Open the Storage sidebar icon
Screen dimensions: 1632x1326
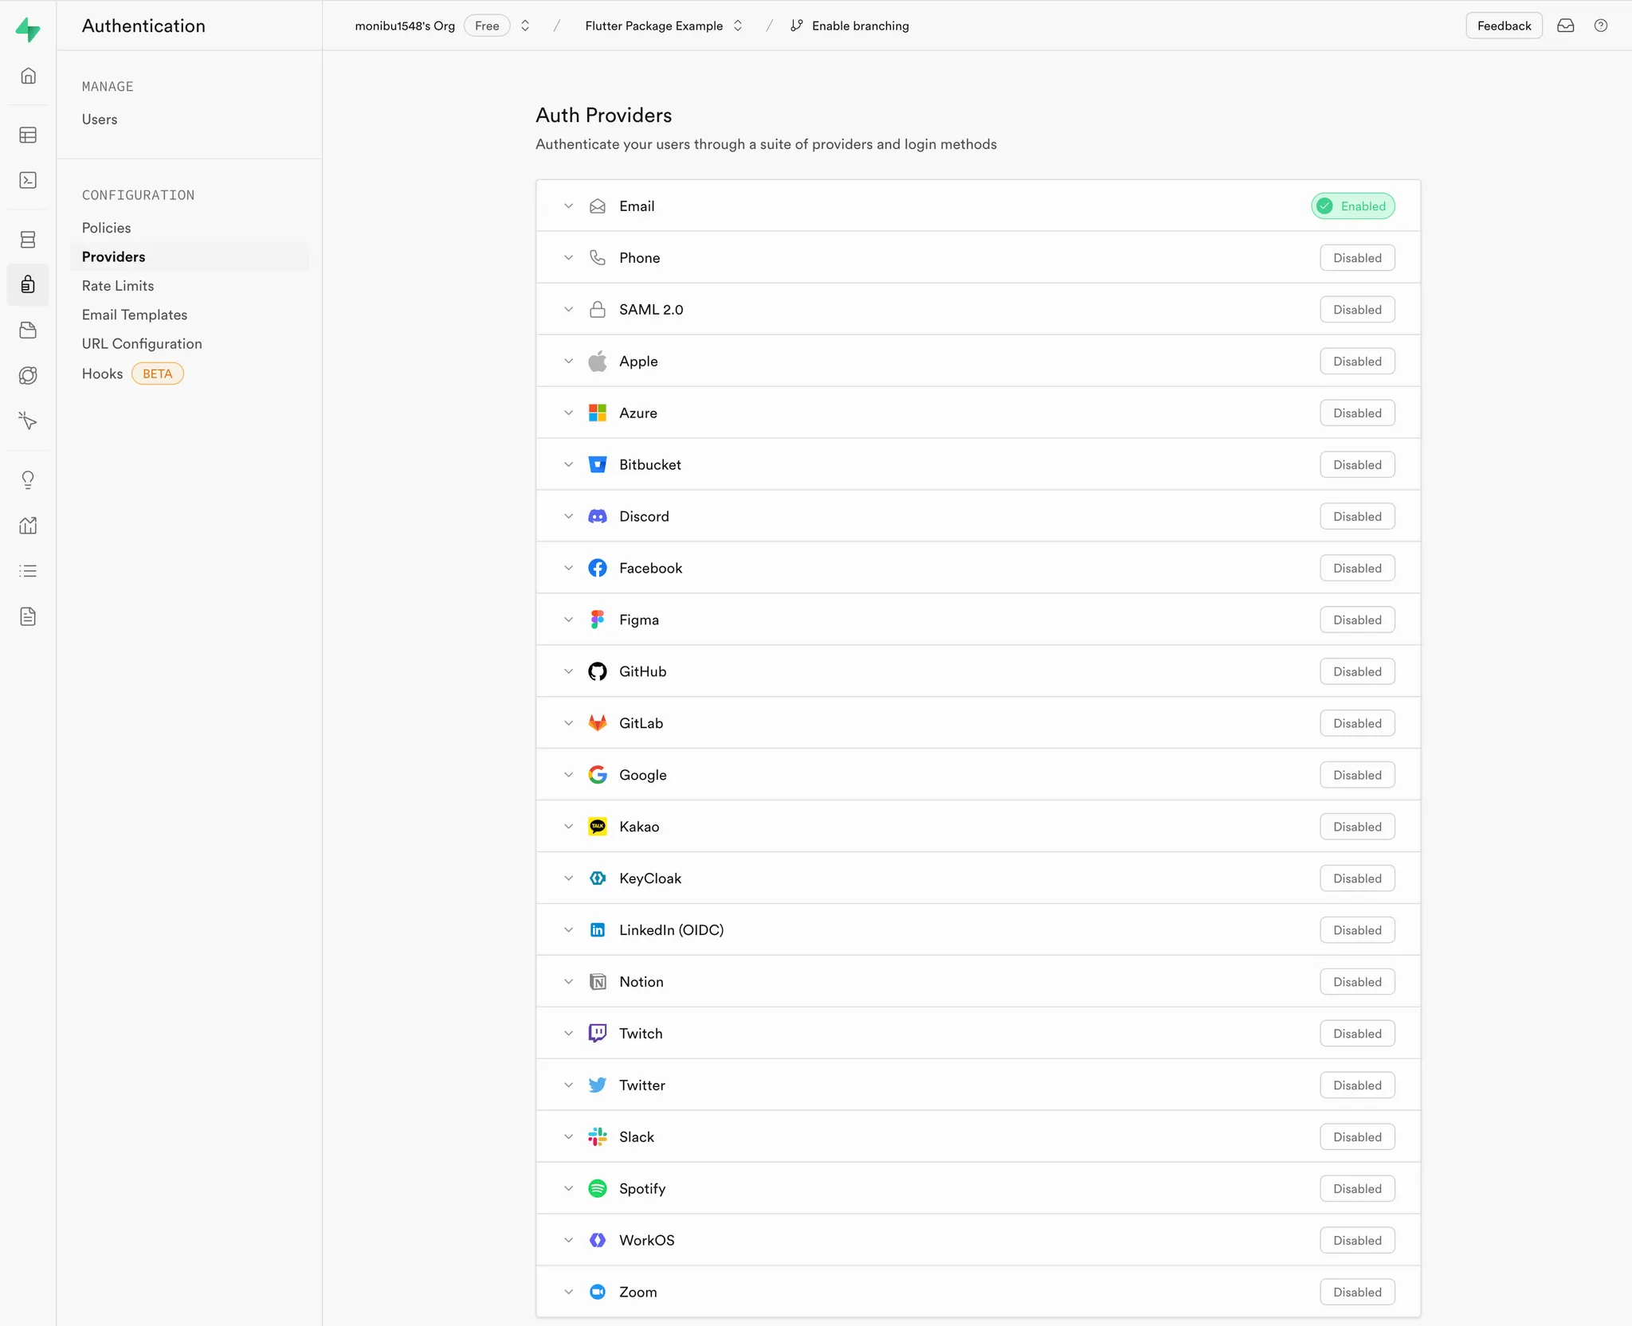click(x=28, y=331)
